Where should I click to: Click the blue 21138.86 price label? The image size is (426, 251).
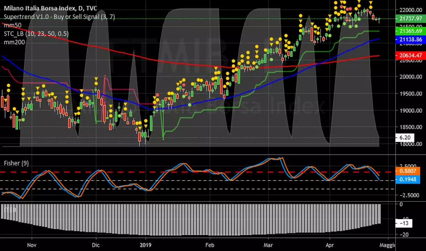pos(410,39)
